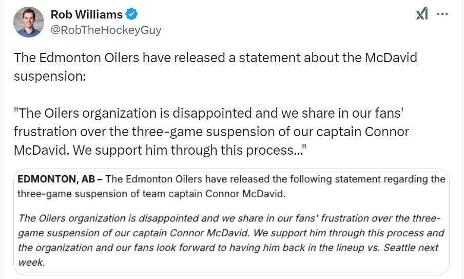The width and height of the screenshot is (464, 279).
Task: Open the embedded Oilers statement image
Action: click(231, 222)
